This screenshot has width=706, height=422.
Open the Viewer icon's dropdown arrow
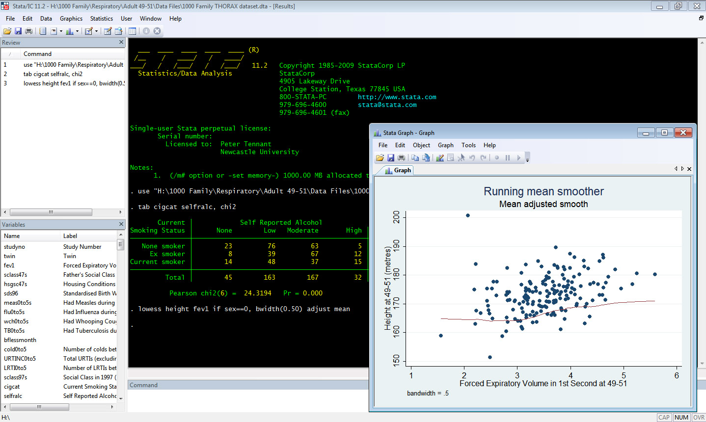click(61, 30)
